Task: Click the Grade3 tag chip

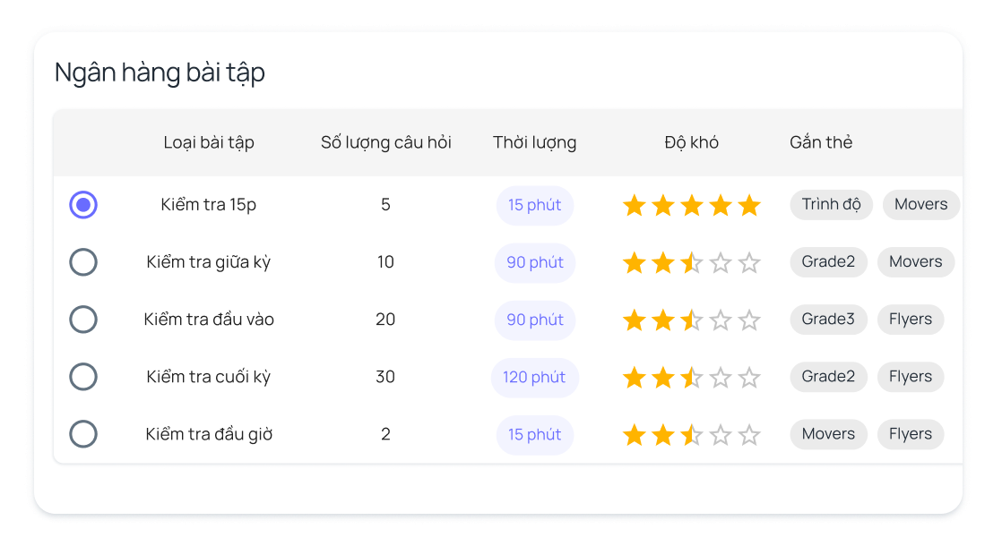Action: coord(828,320)
